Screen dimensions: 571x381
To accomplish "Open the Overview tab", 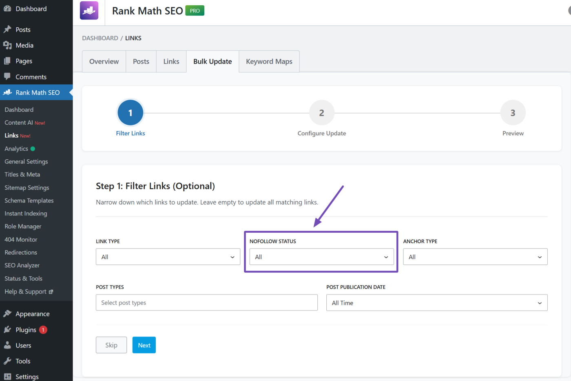I will tap(104, 61).
